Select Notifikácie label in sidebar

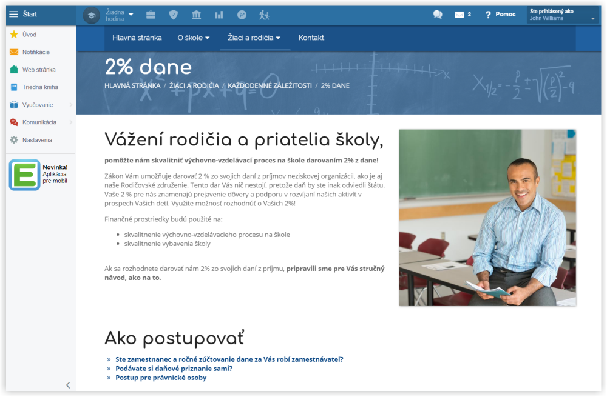coord(36,52)
